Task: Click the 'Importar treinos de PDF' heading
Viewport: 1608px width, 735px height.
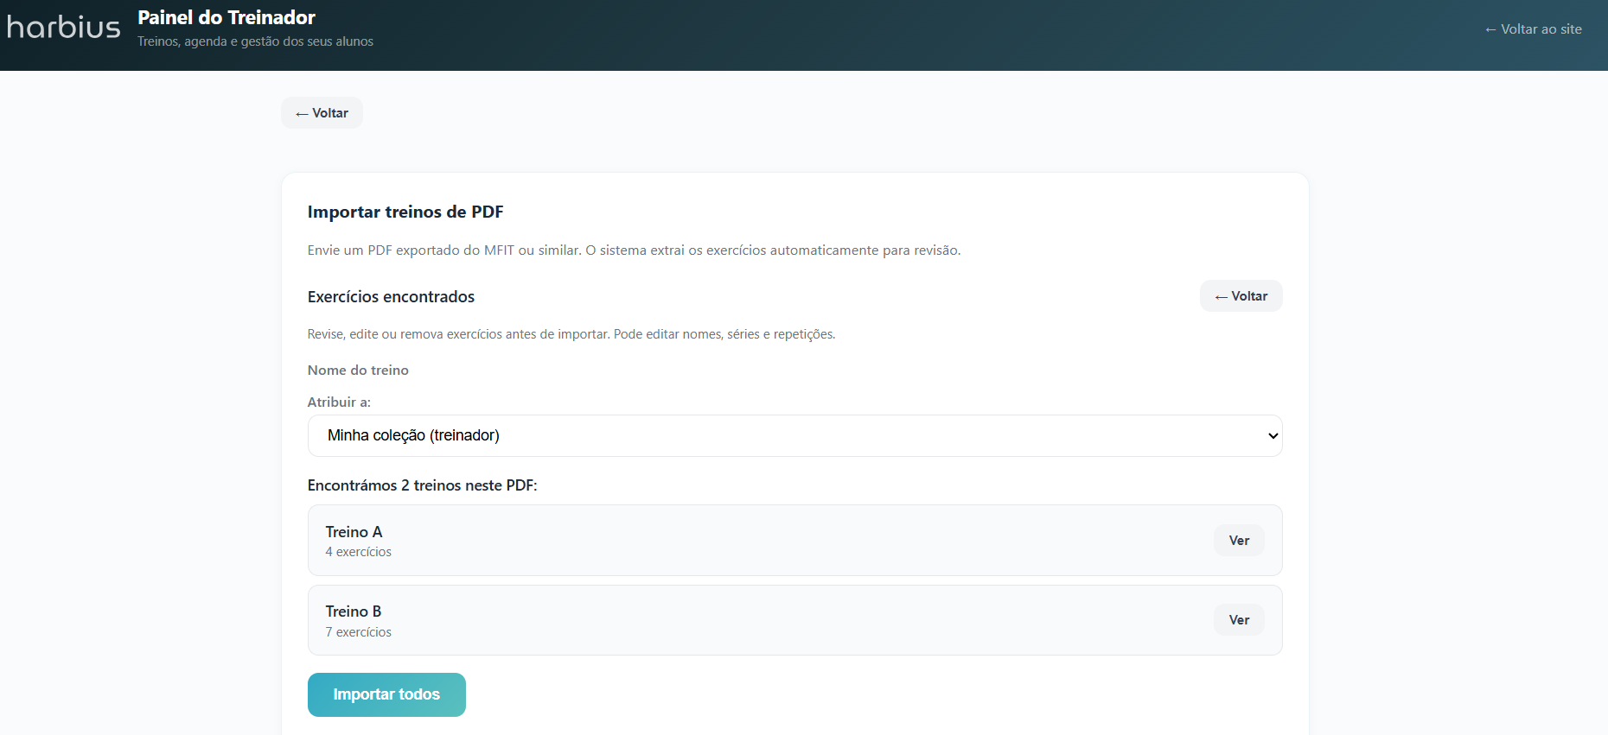Action: tap(405, 212)
